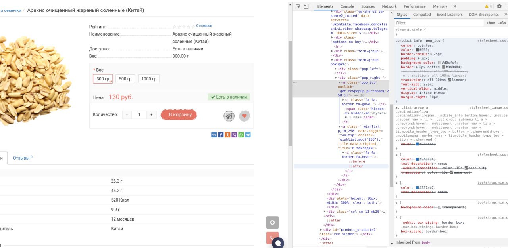
Task: Switch to the Console tab
Action: tap(347, 6)
